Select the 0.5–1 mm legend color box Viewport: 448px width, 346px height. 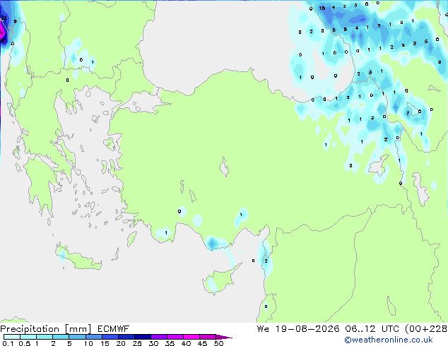coord(28,337)
